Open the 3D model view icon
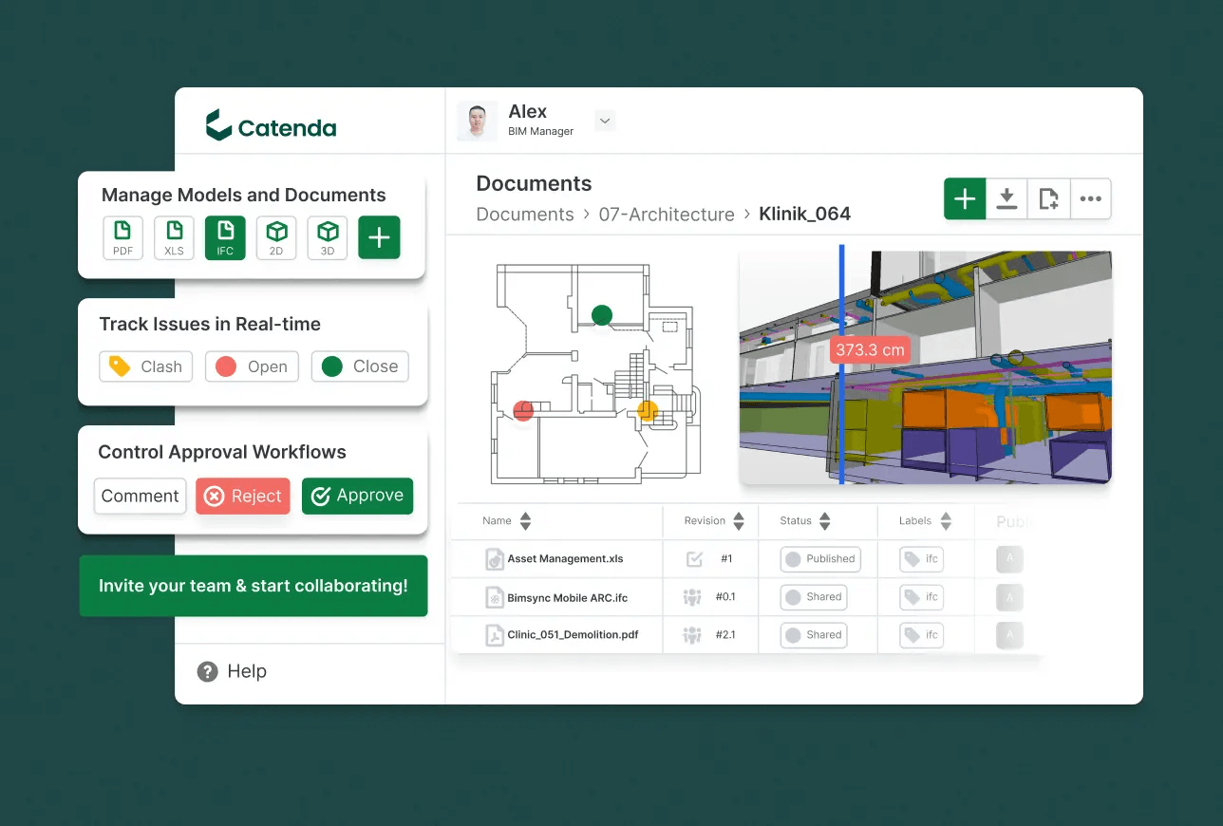 pyautogui.click(x=328, y=237)
